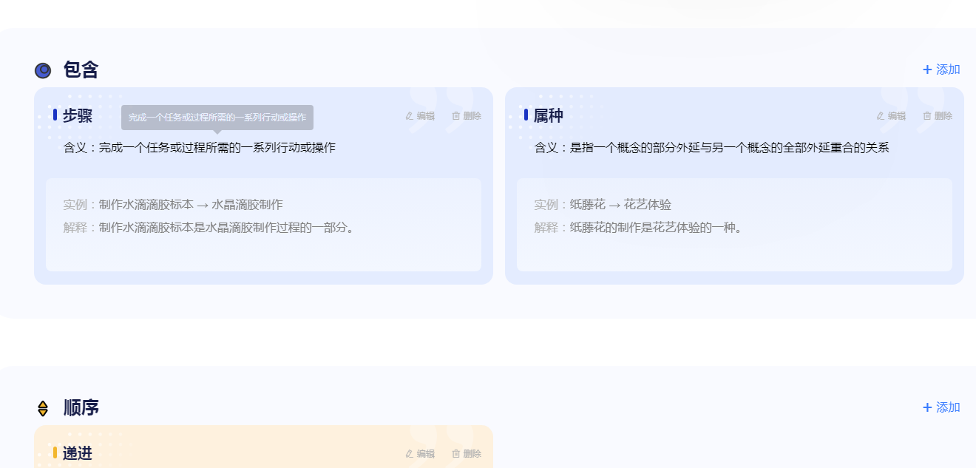
Task: Click the edit pencil on the 步骤 card
Action: (x=410, y=116)
